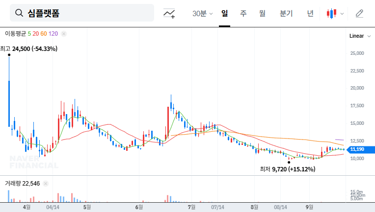This screenshot has width=375, height=212.
Task: Click the 25,000 price axis label
Action: [357, 53]
